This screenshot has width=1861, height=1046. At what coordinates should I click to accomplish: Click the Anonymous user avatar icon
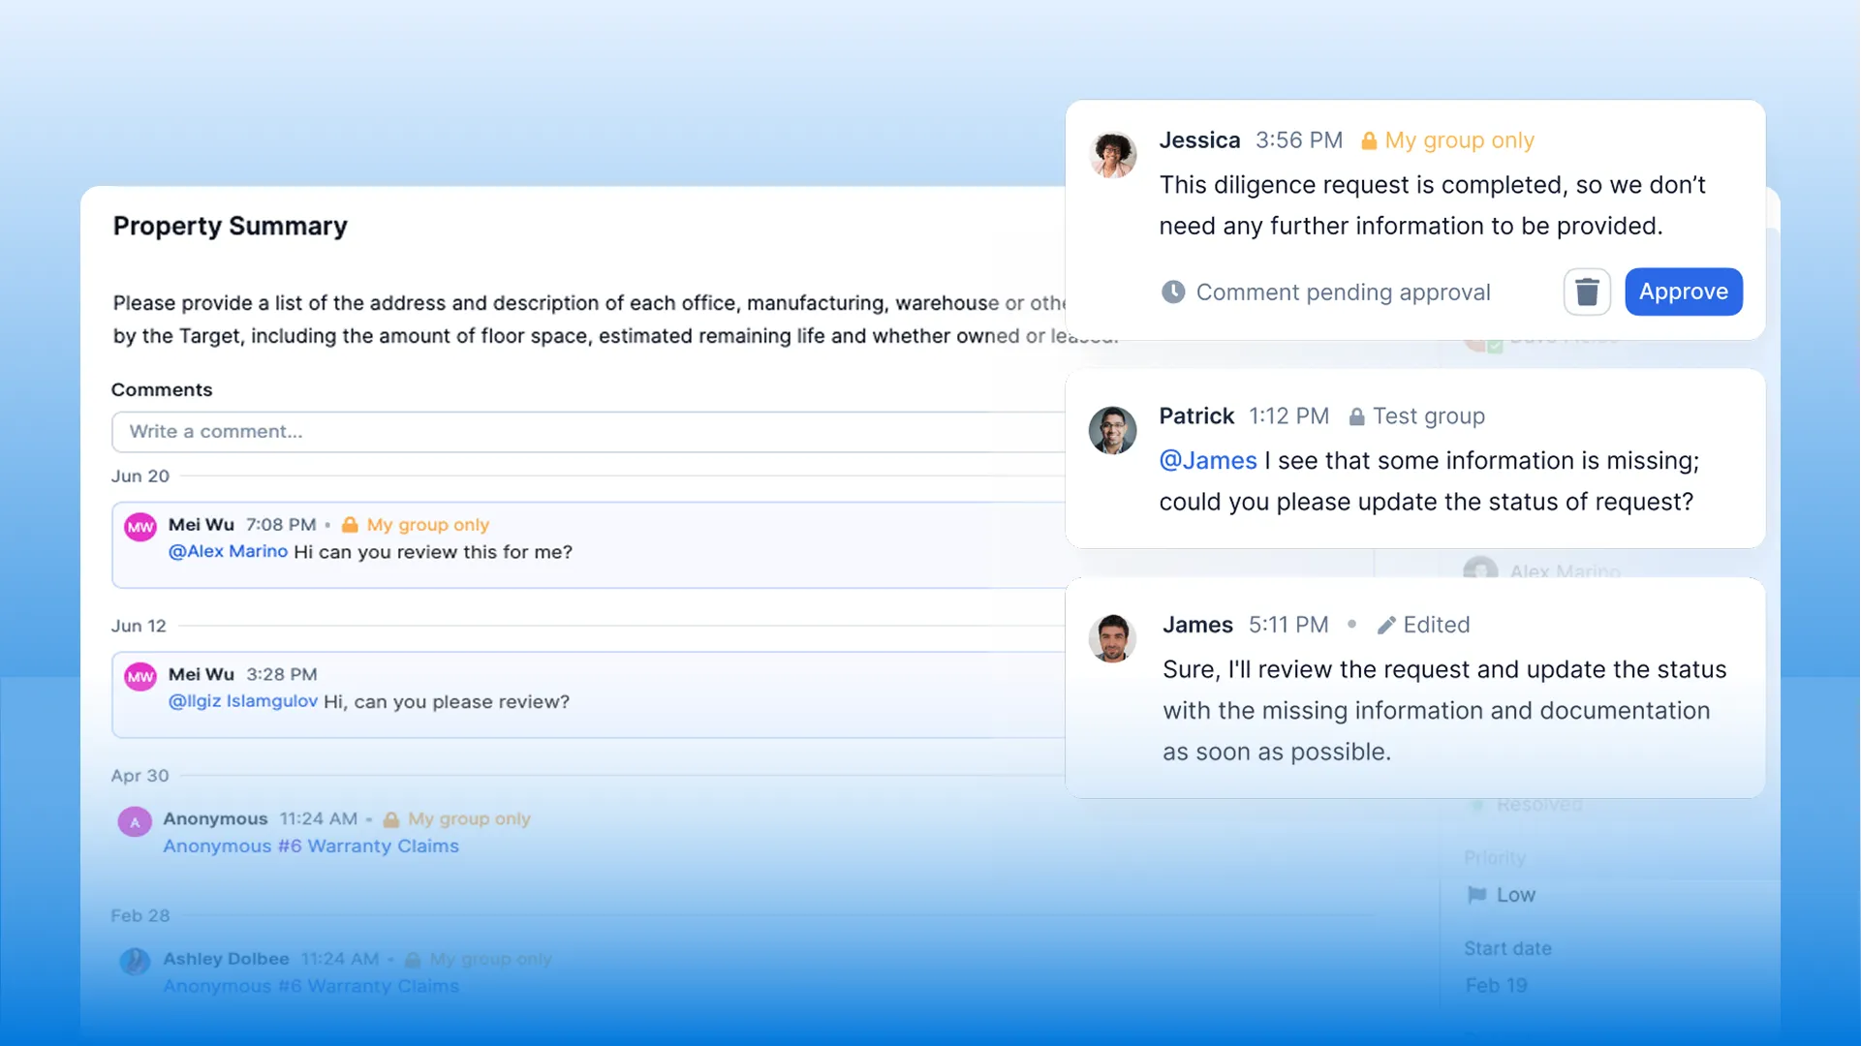pyautogui.click(x=135, y=822)
